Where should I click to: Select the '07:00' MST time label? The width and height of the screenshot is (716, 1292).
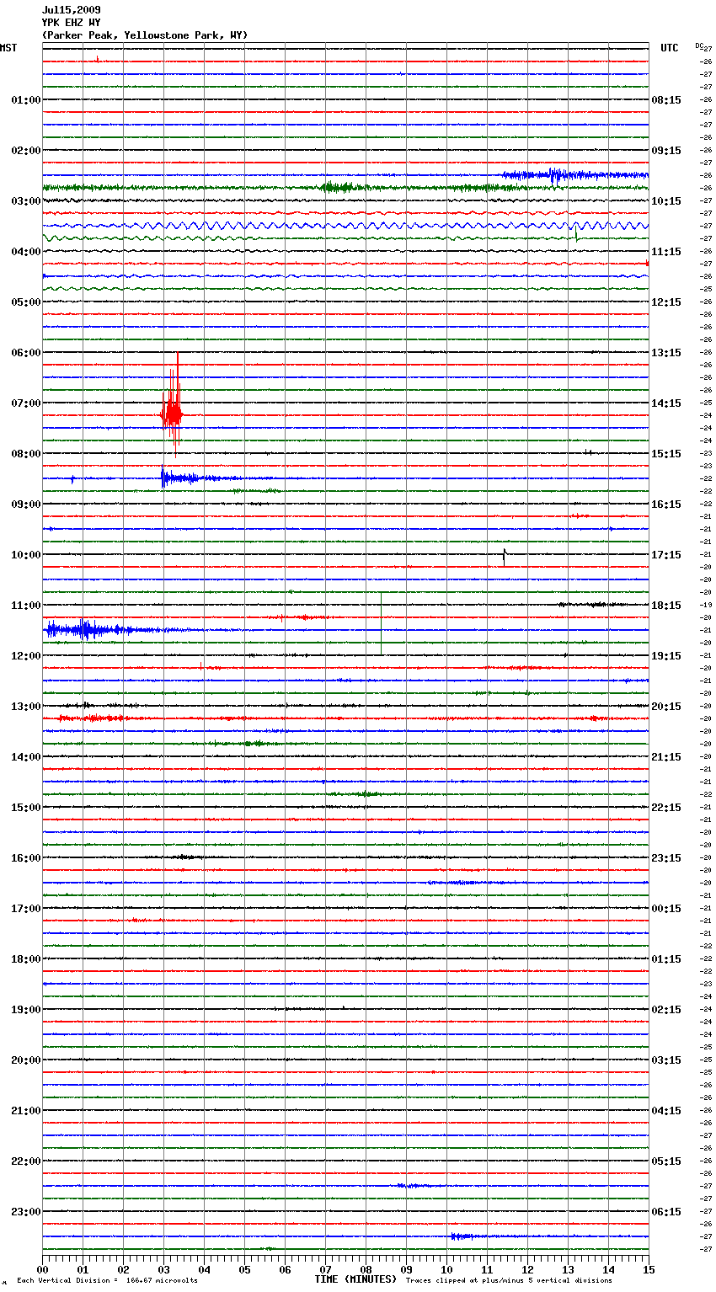click(26, 403)
